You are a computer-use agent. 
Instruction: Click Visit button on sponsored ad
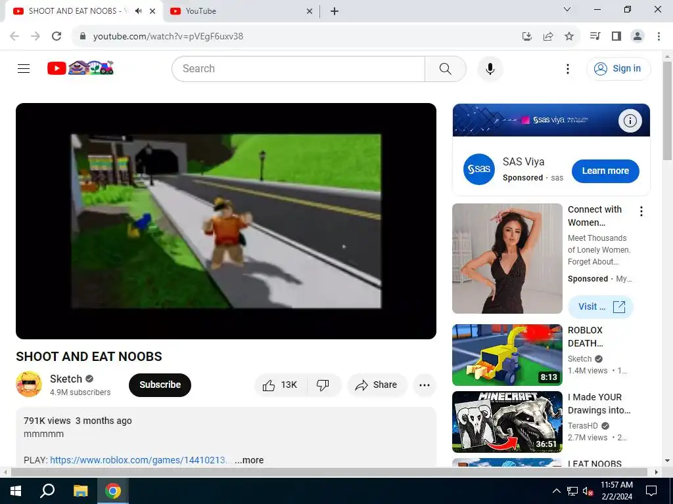click(601, 307)
